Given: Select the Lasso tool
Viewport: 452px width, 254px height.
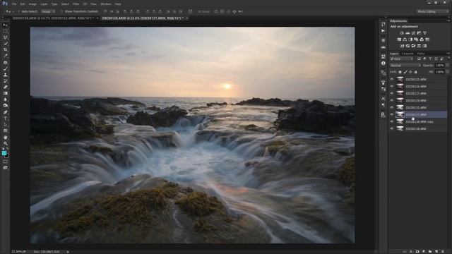Looking at the screenshot, I should (x=5, y=37).
